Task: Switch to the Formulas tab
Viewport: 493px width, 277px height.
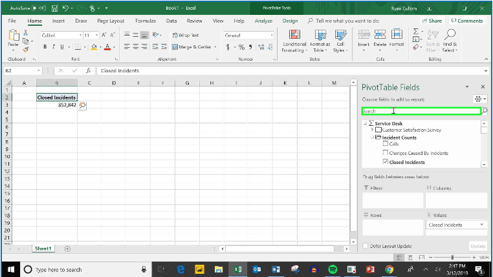Action: [146, 21]
